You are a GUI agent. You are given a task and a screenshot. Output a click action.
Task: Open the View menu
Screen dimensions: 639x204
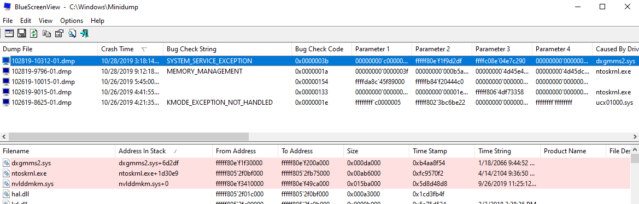click(x=46, y=21)
